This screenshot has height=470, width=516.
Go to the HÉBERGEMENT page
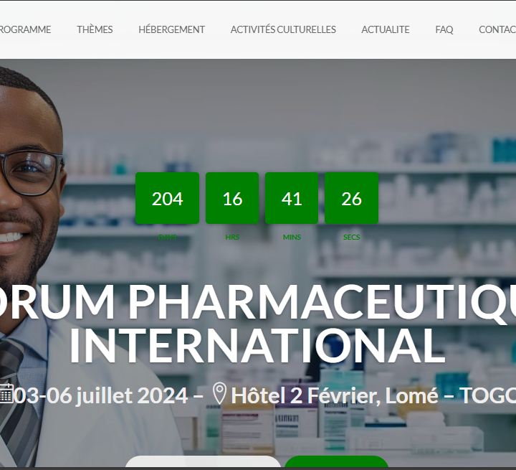click(171, 29)
